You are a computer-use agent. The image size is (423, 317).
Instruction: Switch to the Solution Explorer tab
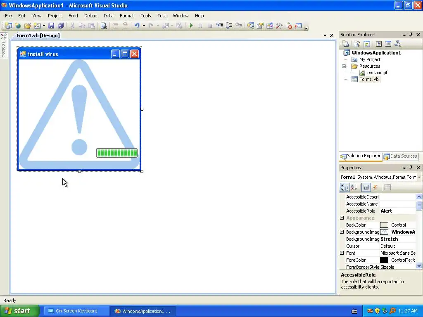click(361, 156)
